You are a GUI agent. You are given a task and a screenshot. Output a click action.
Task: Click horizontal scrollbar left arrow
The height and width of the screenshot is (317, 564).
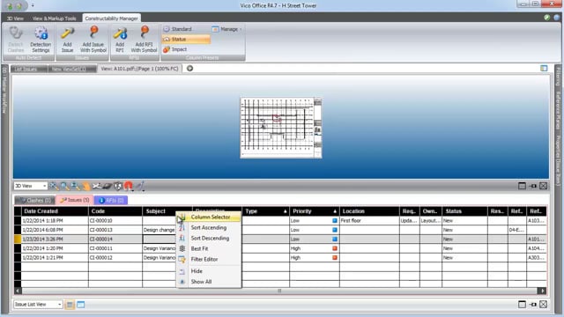[x=18, y=291]
